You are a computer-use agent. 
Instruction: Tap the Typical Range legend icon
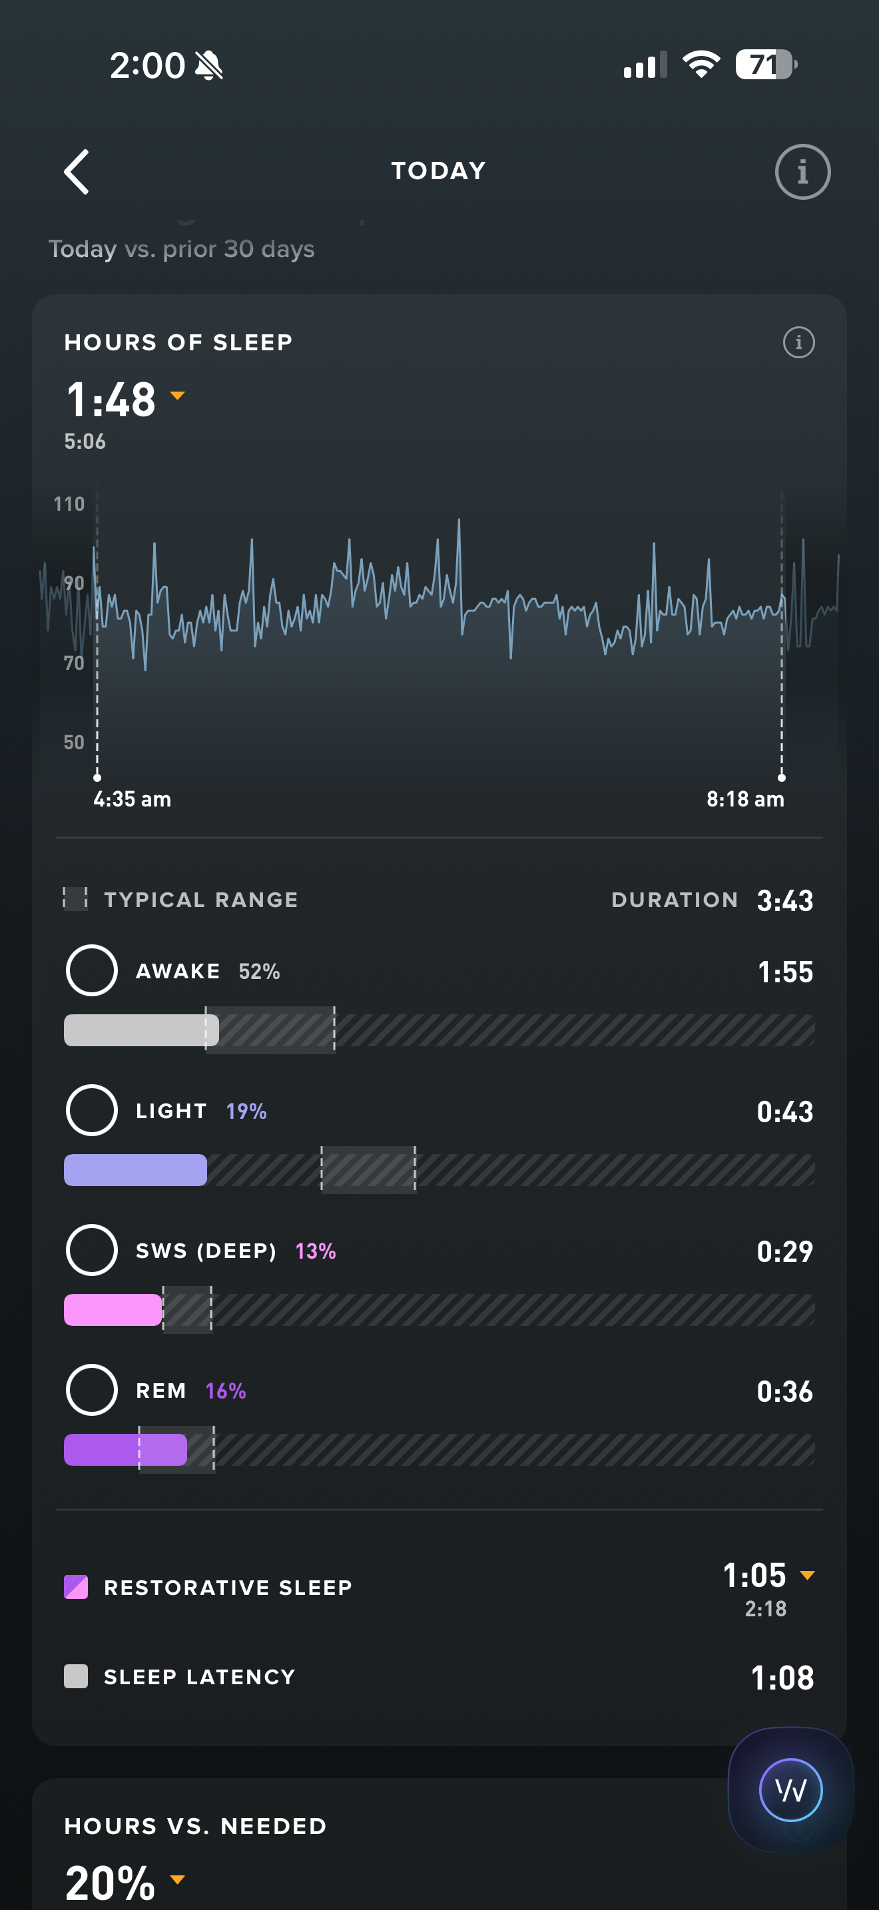pos(75,898)
